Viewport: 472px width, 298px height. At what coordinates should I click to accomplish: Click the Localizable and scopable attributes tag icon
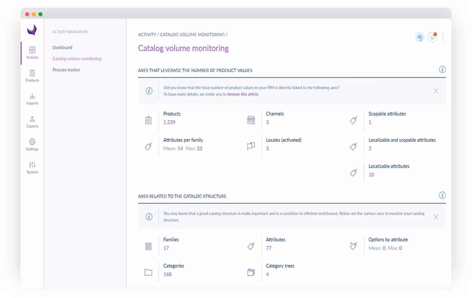(354, 146)
